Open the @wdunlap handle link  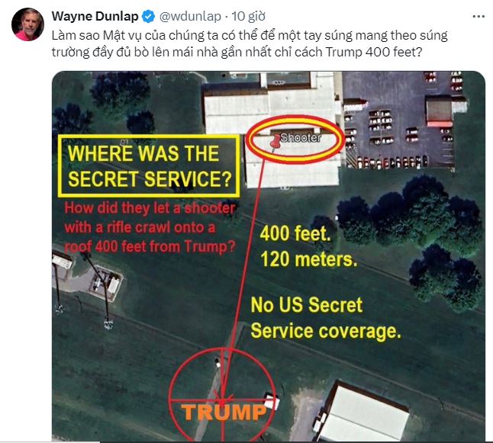[190, 16]
